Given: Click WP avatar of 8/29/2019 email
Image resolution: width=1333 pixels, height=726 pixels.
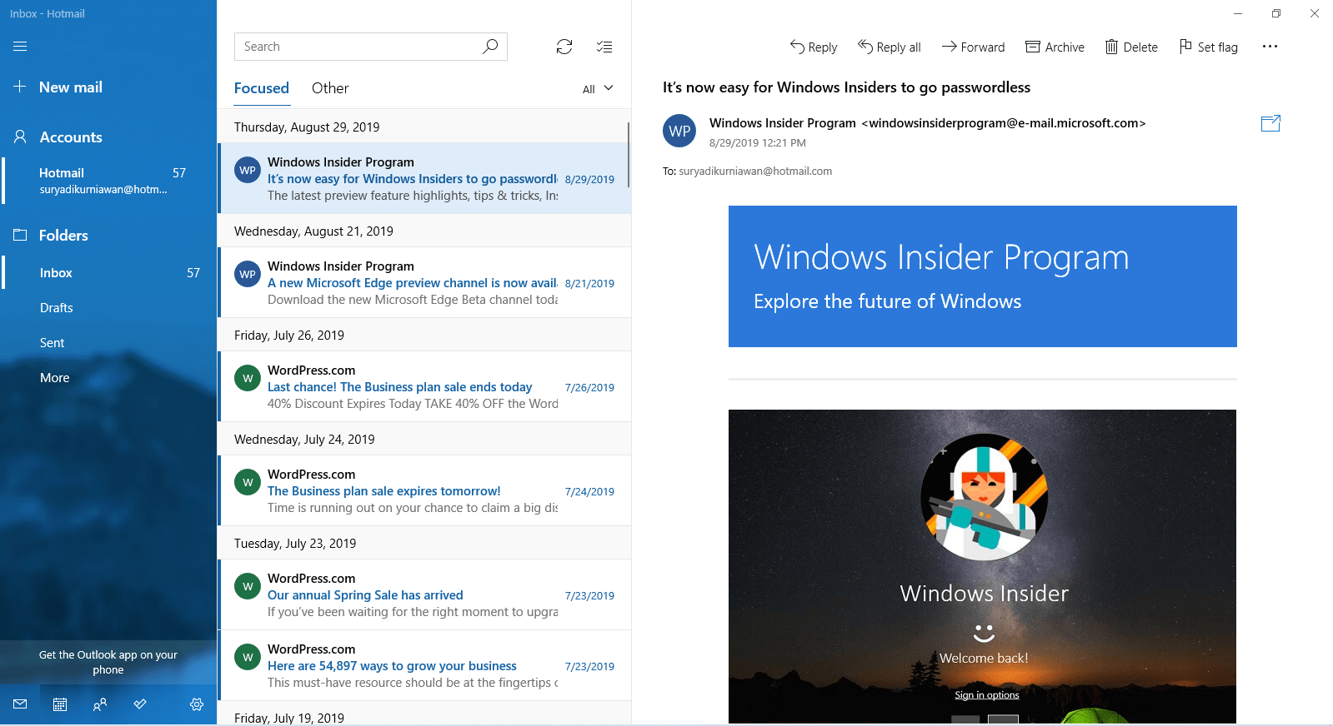Looking at the screenshot, I should [248, 170].
